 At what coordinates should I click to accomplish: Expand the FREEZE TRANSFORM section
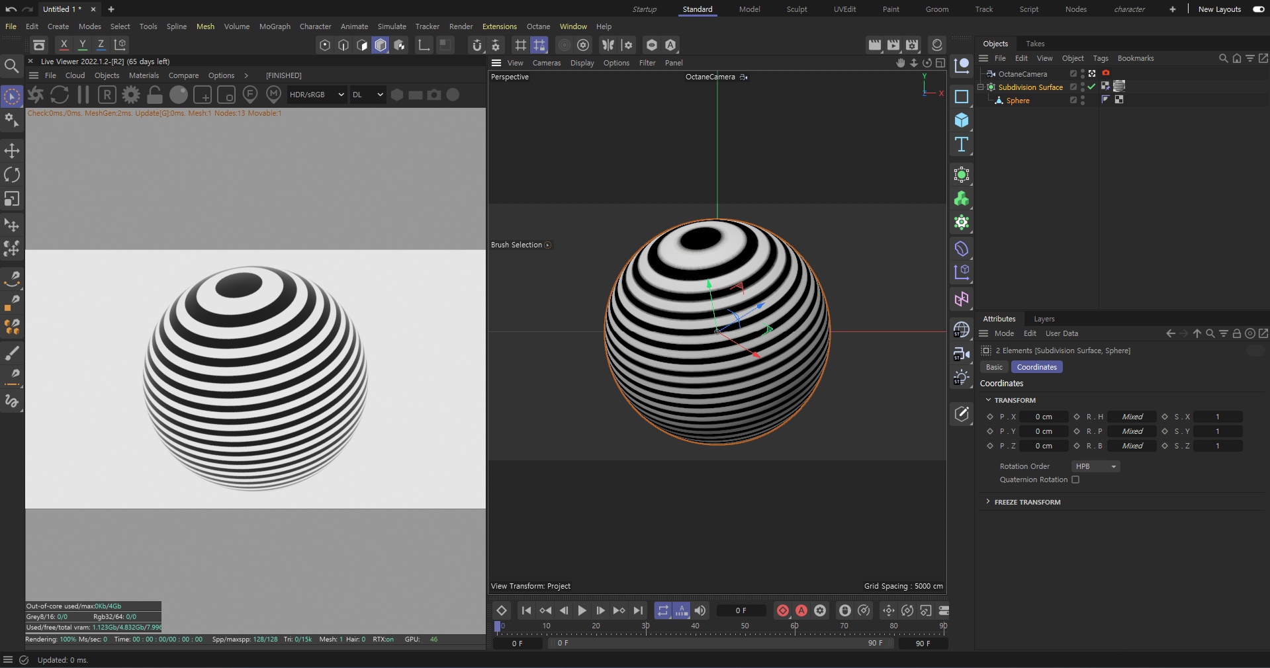[x=989, y=502]
